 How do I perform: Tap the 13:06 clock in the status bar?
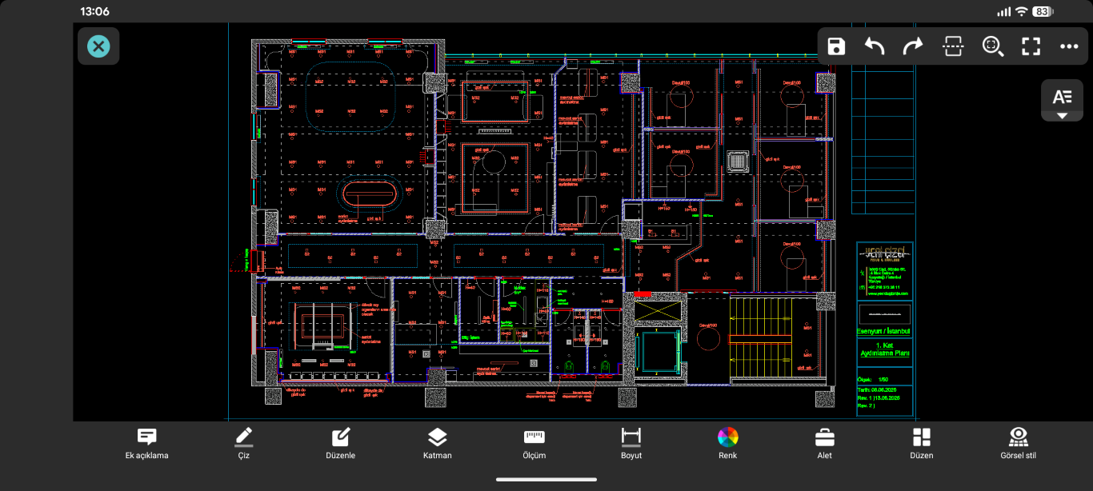pyautogui.click(x=94, y=11)
